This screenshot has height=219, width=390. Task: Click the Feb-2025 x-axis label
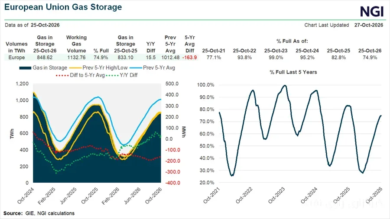(x=46, y=196)
